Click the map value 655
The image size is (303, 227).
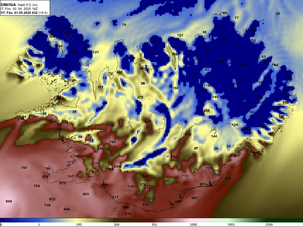click(x=188, y=134)
